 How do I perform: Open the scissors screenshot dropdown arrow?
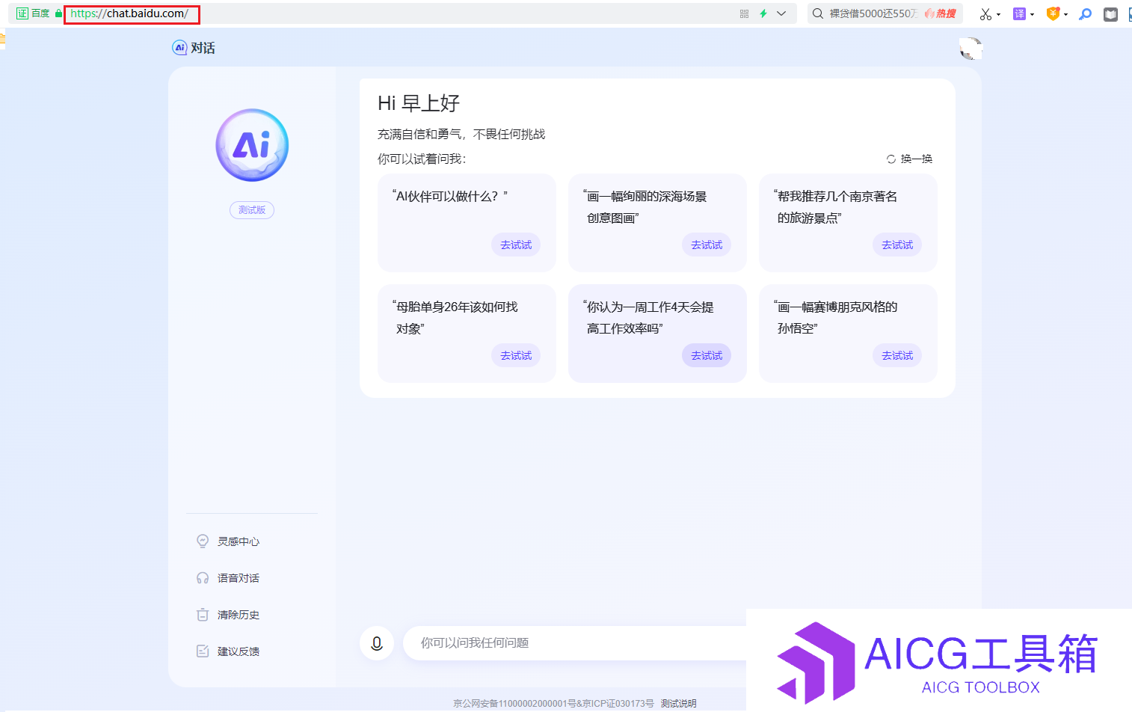tap(998, 15)
